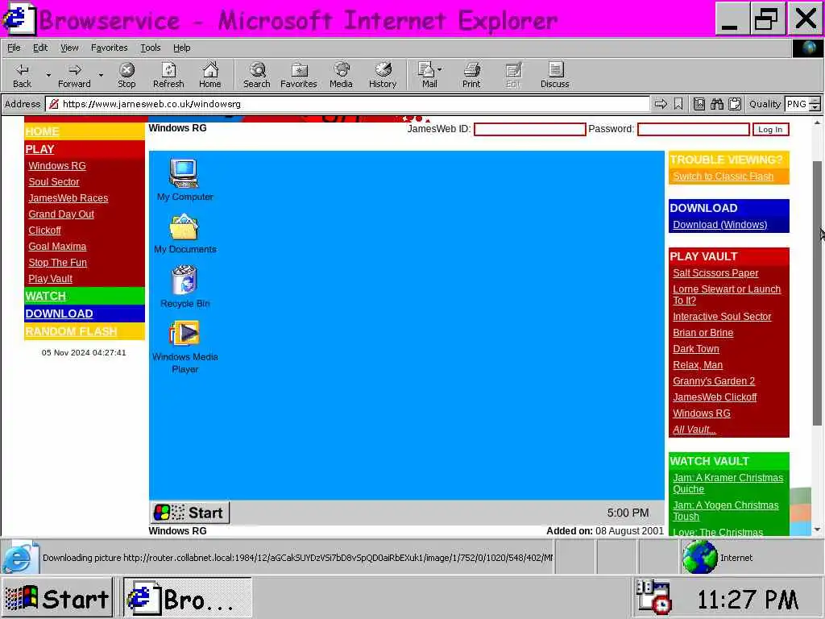Open the Help menu
The height and width of the screenshot is (619, 825).
tap(181, 48)
